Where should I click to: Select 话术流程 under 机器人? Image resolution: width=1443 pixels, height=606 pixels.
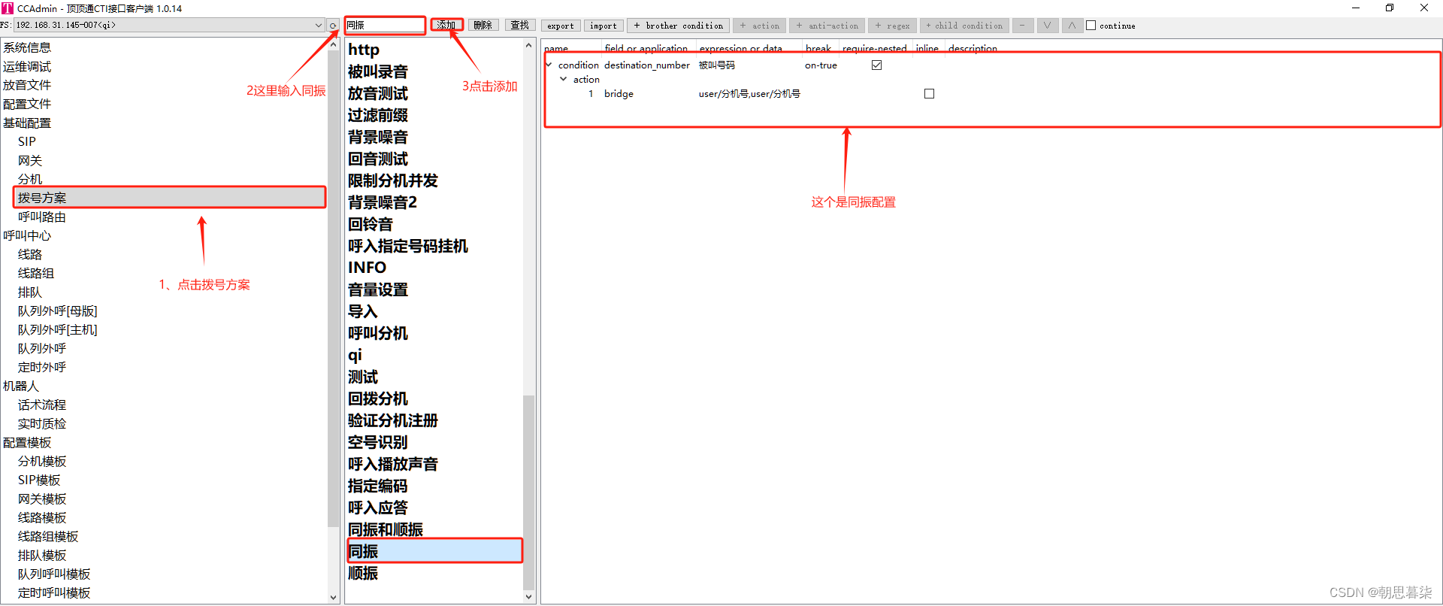point(42,405)
